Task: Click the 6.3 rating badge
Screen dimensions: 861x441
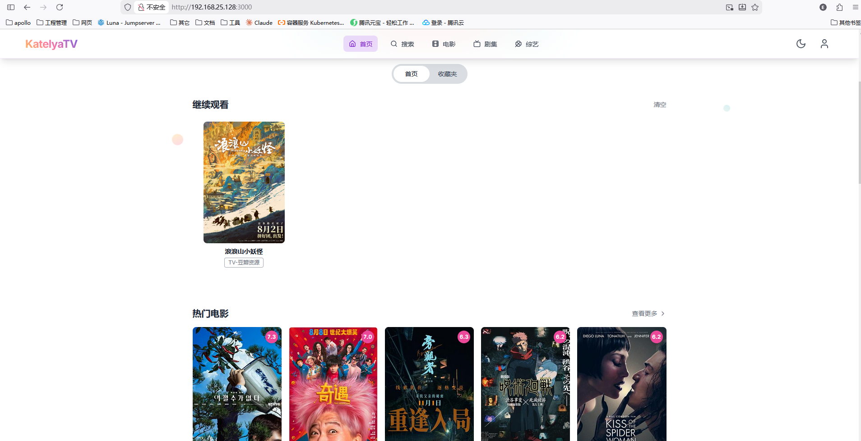Action: [464, 337]
